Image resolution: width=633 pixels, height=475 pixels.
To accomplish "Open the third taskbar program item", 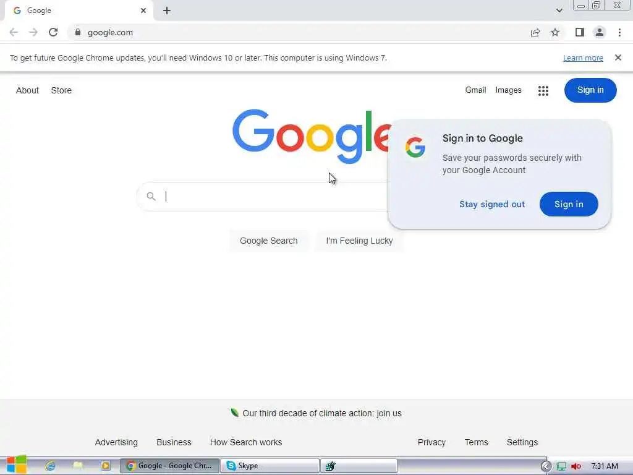I will click(x=359, y=466).
